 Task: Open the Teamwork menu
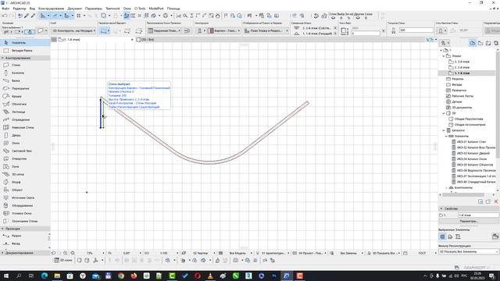(x=112, y=9)
